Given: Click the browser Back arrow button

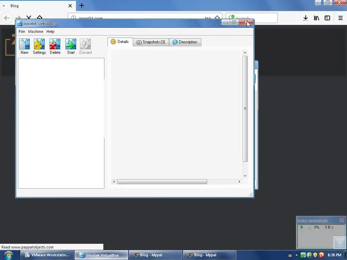Looking at the screenshot, I should tap(7, 18).
